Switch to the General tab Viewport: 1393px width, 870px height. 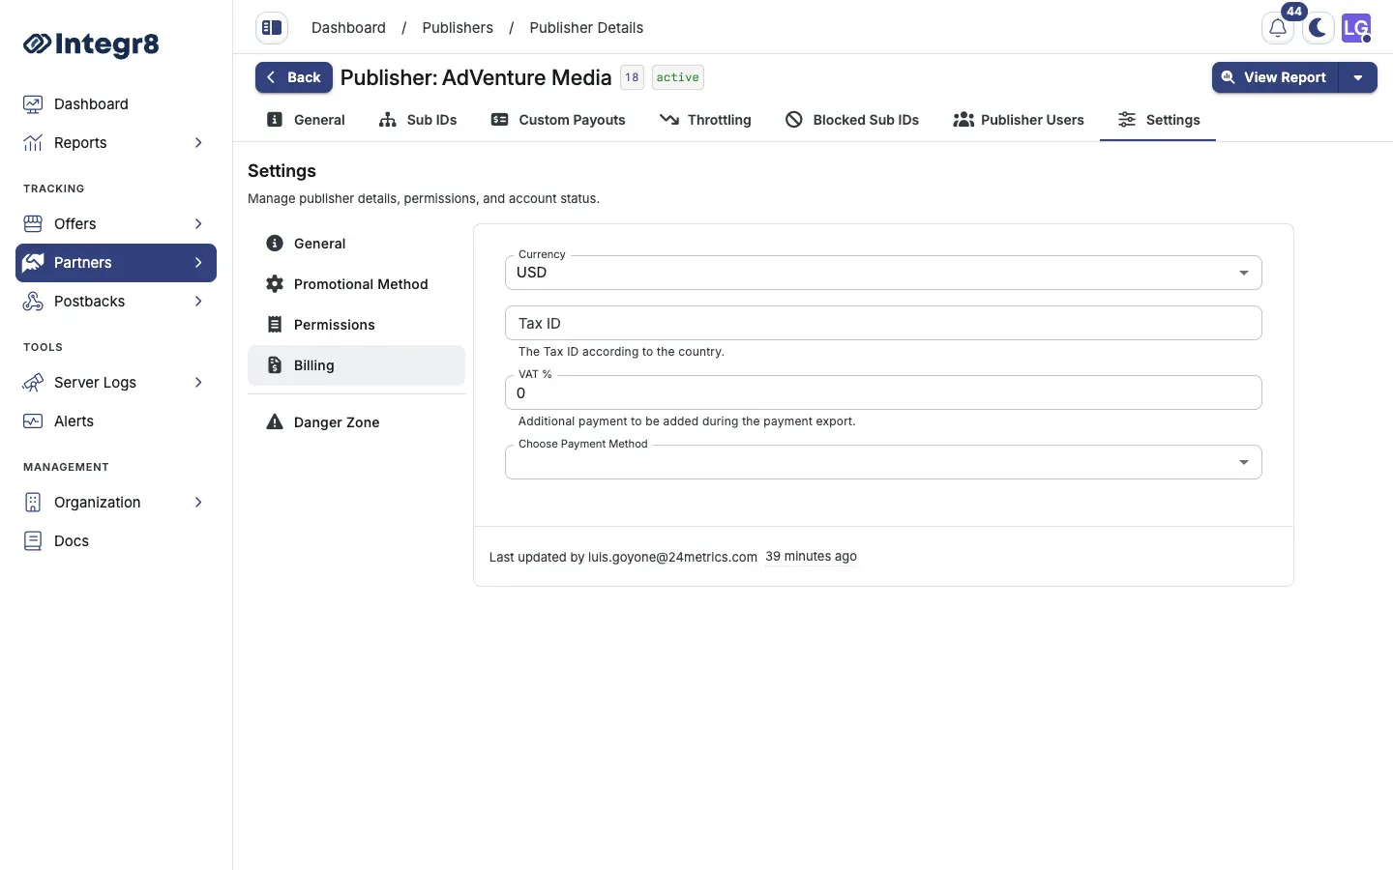[306, 120]
